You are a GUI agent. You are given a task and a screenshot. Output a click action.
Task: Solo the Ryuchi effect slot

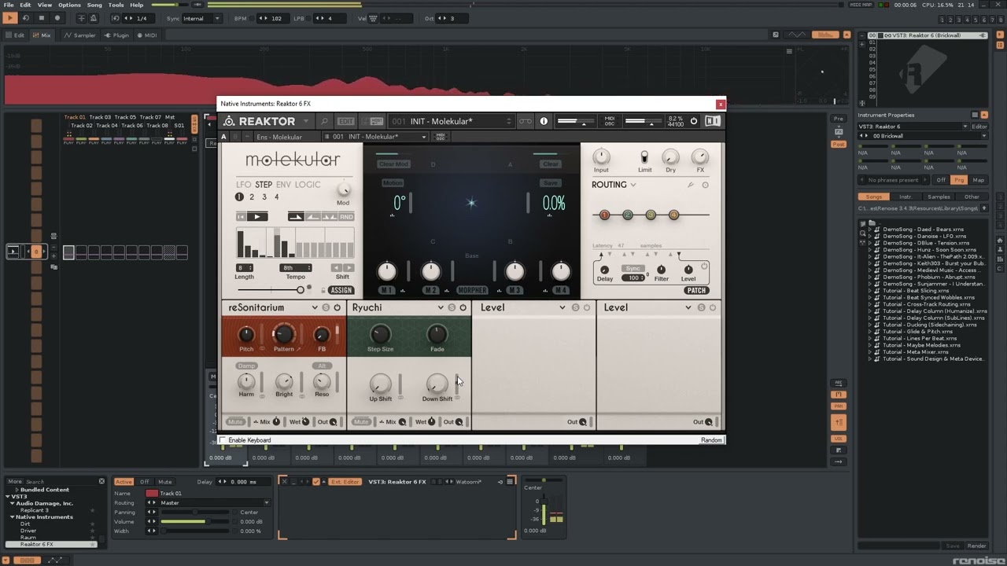(x=452, y=307)
